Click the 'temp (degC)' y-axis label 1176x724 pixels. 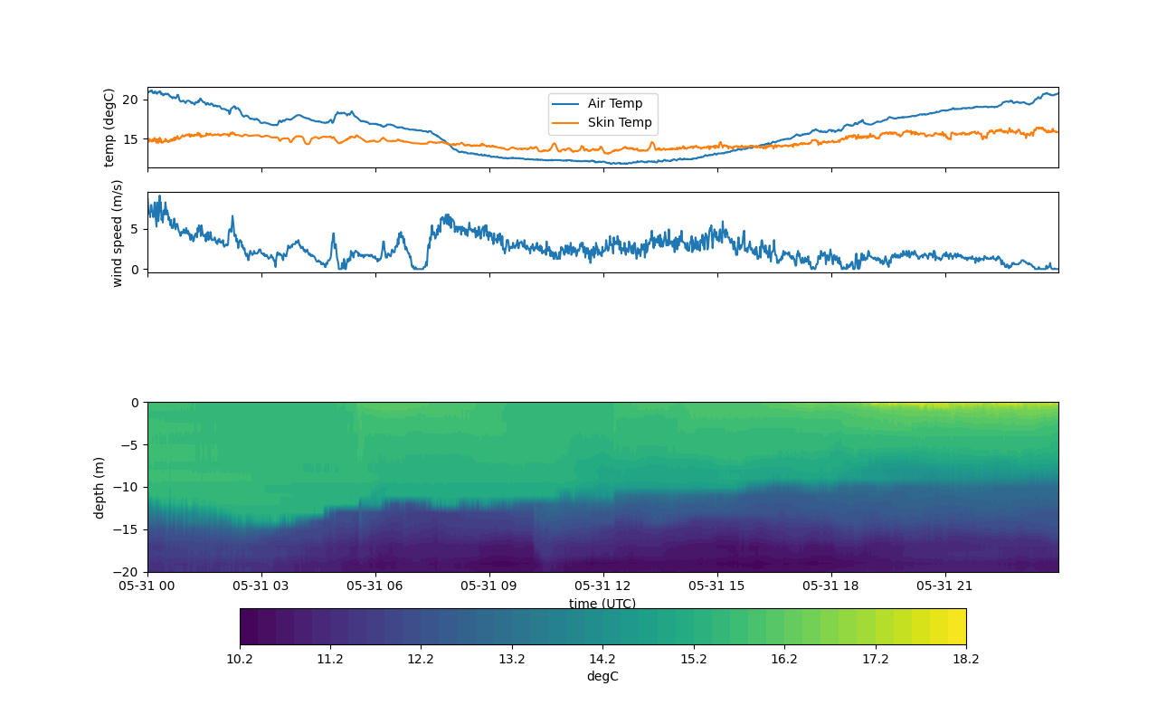[x=109, y=128]
